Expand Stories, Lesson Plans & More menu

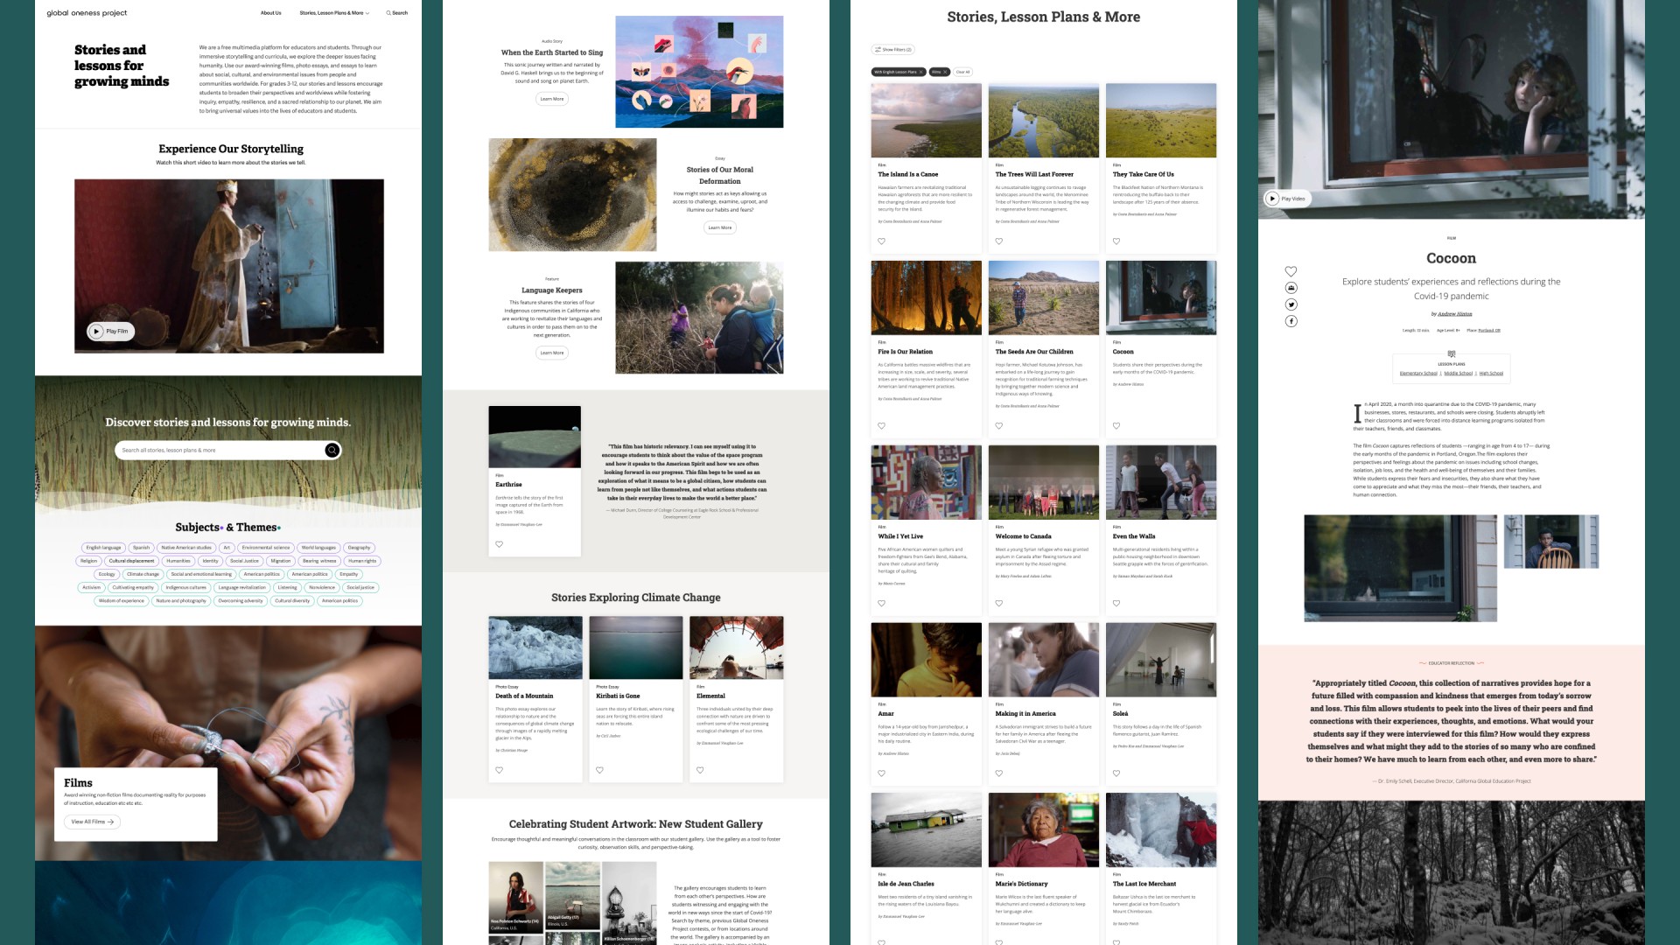coord(334,13)
